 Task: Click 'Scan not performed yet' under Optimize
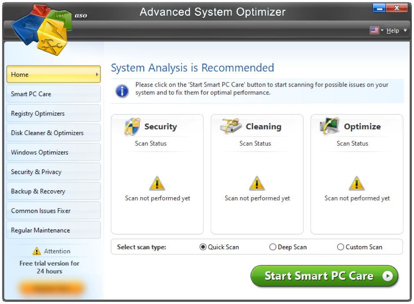357,198
